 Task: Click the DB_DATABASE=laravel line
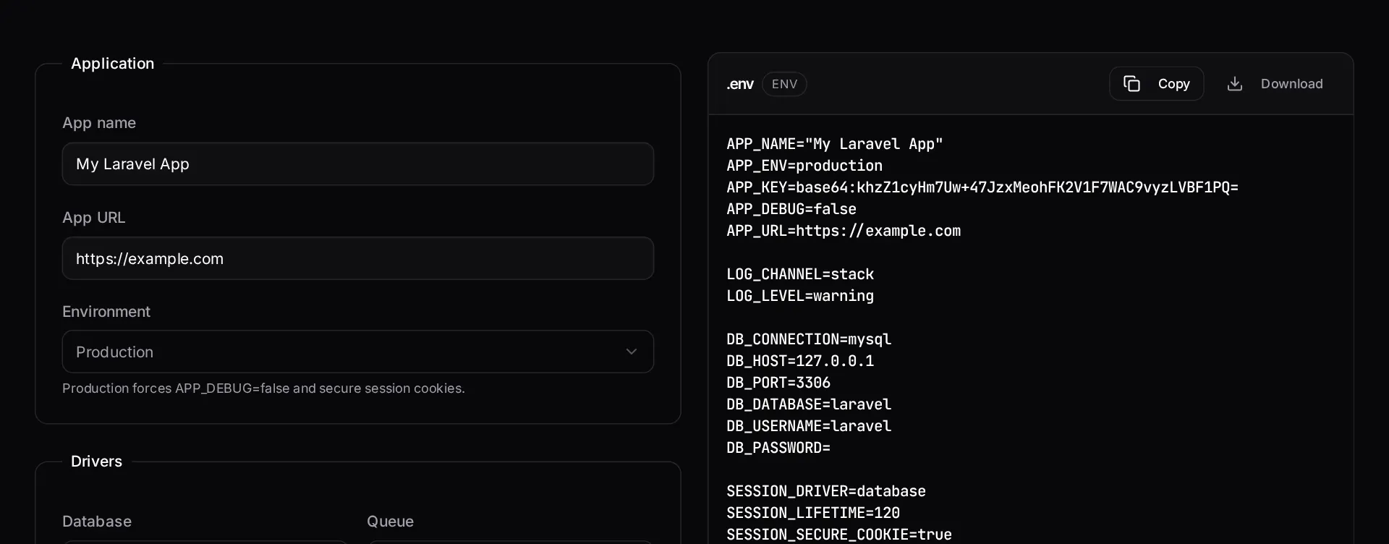[809, 404]
